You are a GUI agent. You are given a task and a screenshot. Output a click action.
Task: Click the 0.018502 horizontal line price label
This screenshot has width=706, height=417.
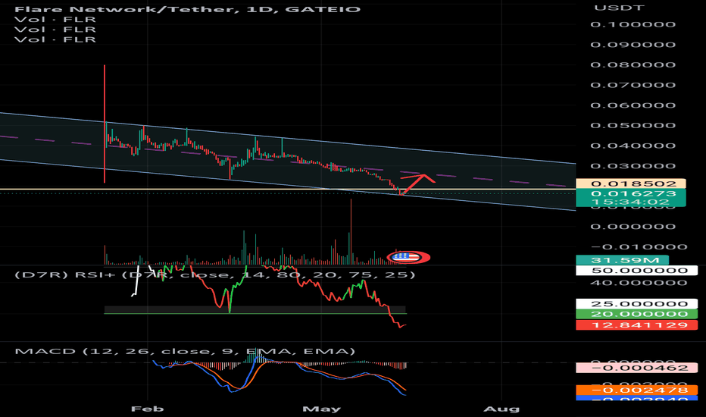[631, 183]
